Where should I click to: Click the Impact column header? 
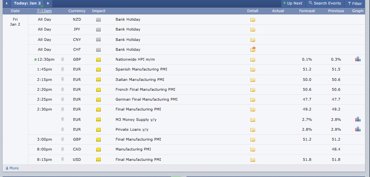click(98, 11)
